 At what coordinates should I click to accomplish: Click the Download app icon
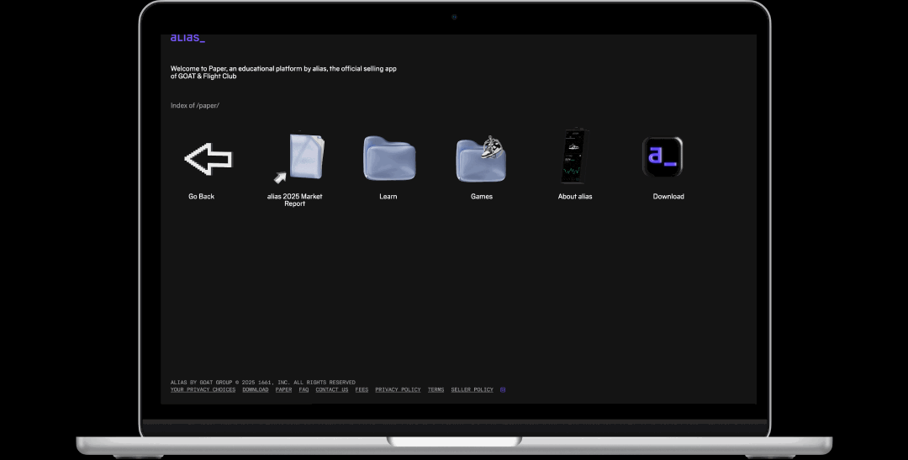tap(663, 157)
